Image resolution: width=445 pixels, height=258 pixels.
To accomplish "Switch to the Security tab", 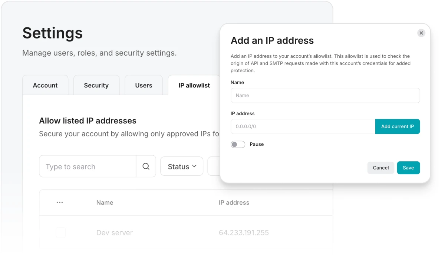I will [x=96, y=85].
